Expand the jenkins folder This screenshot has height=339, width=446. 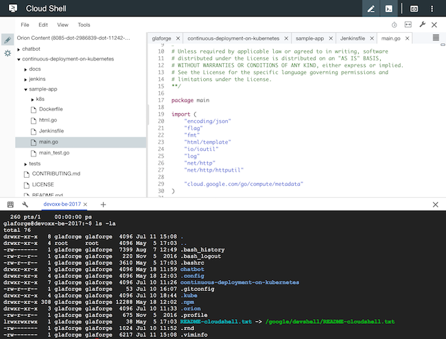pyautogui.click(x=25, y=80)
